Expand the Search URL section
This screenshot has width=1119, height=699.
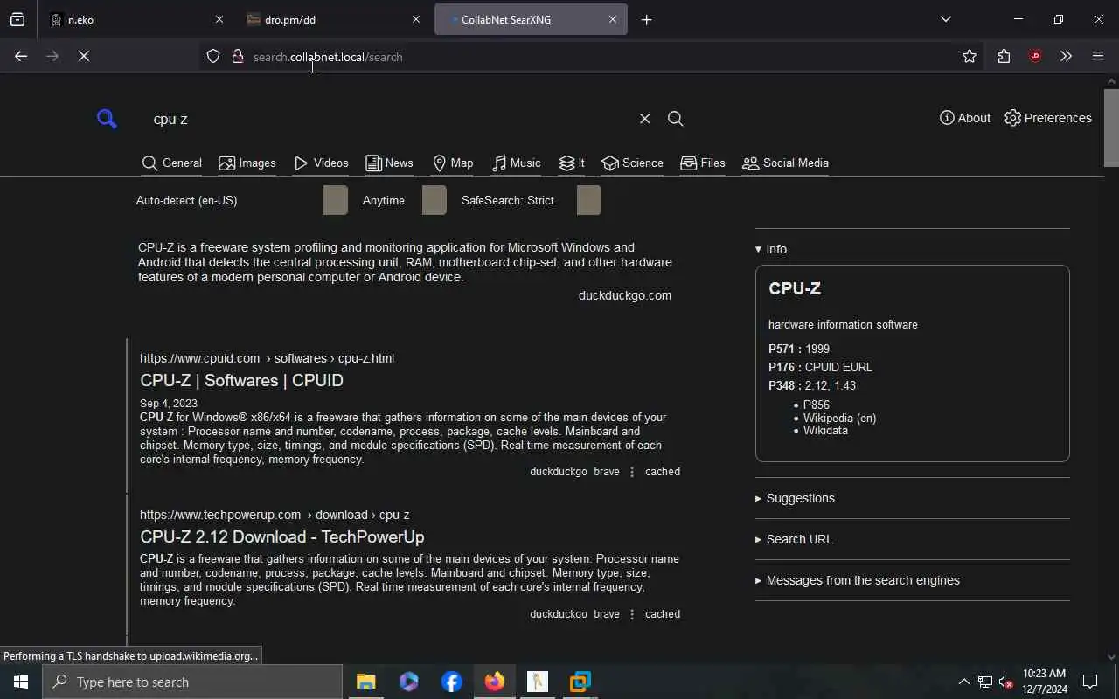pos(794,539)
